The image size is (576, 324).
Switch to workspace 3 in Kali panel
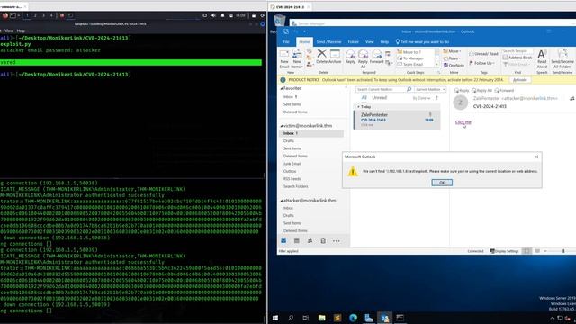click(43, 15)
